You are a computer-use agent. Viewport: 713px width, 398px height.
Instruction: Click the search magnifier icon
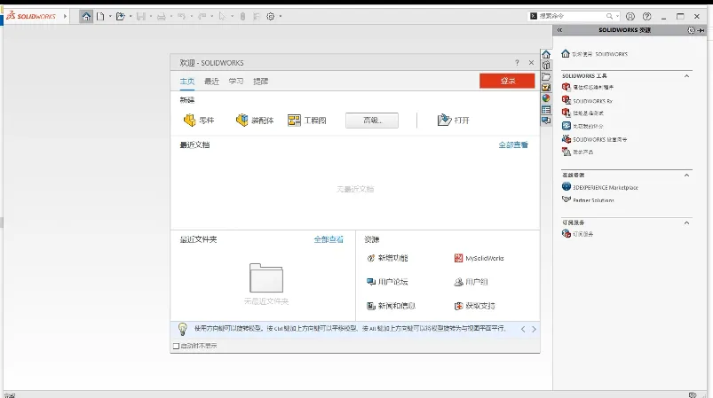pyautogui.click(x=609, y=16)
